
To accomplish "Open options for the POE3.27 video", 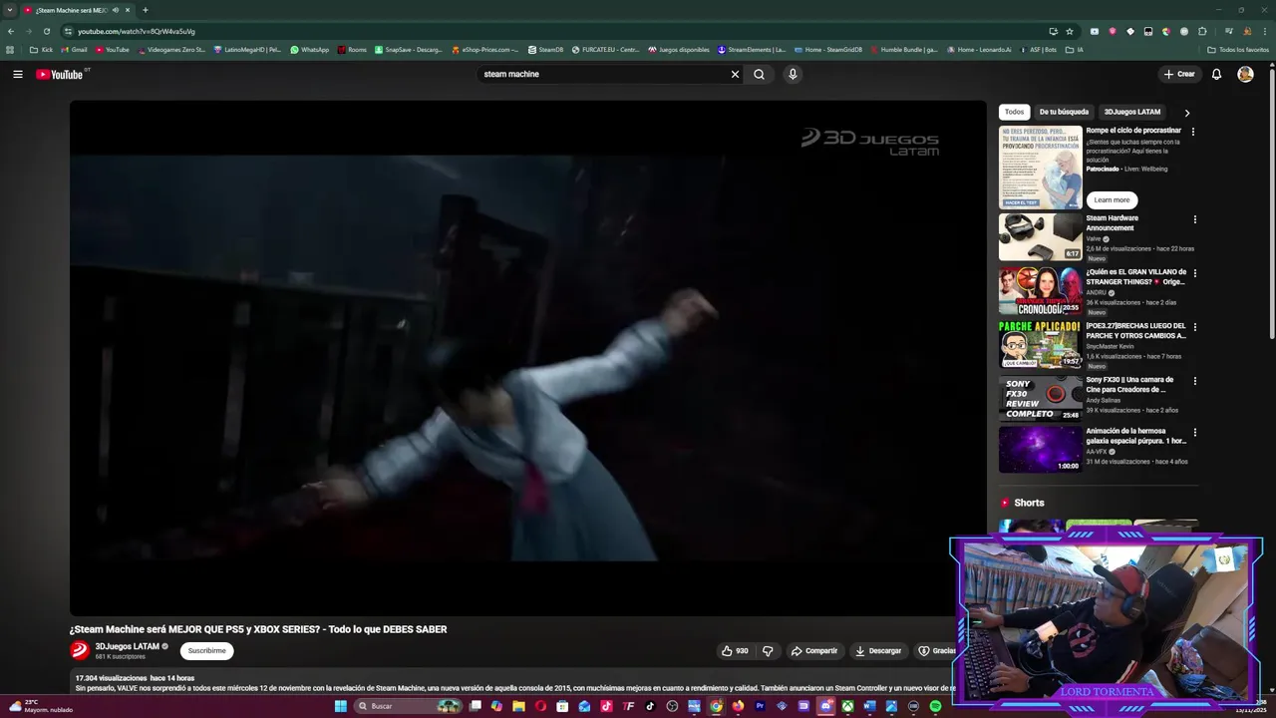I will coord(1195,327).
